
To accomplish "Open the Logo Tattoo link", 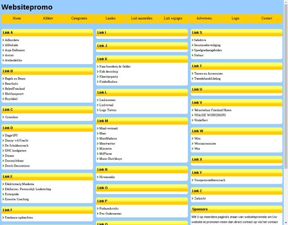I will tap(108, 110).
